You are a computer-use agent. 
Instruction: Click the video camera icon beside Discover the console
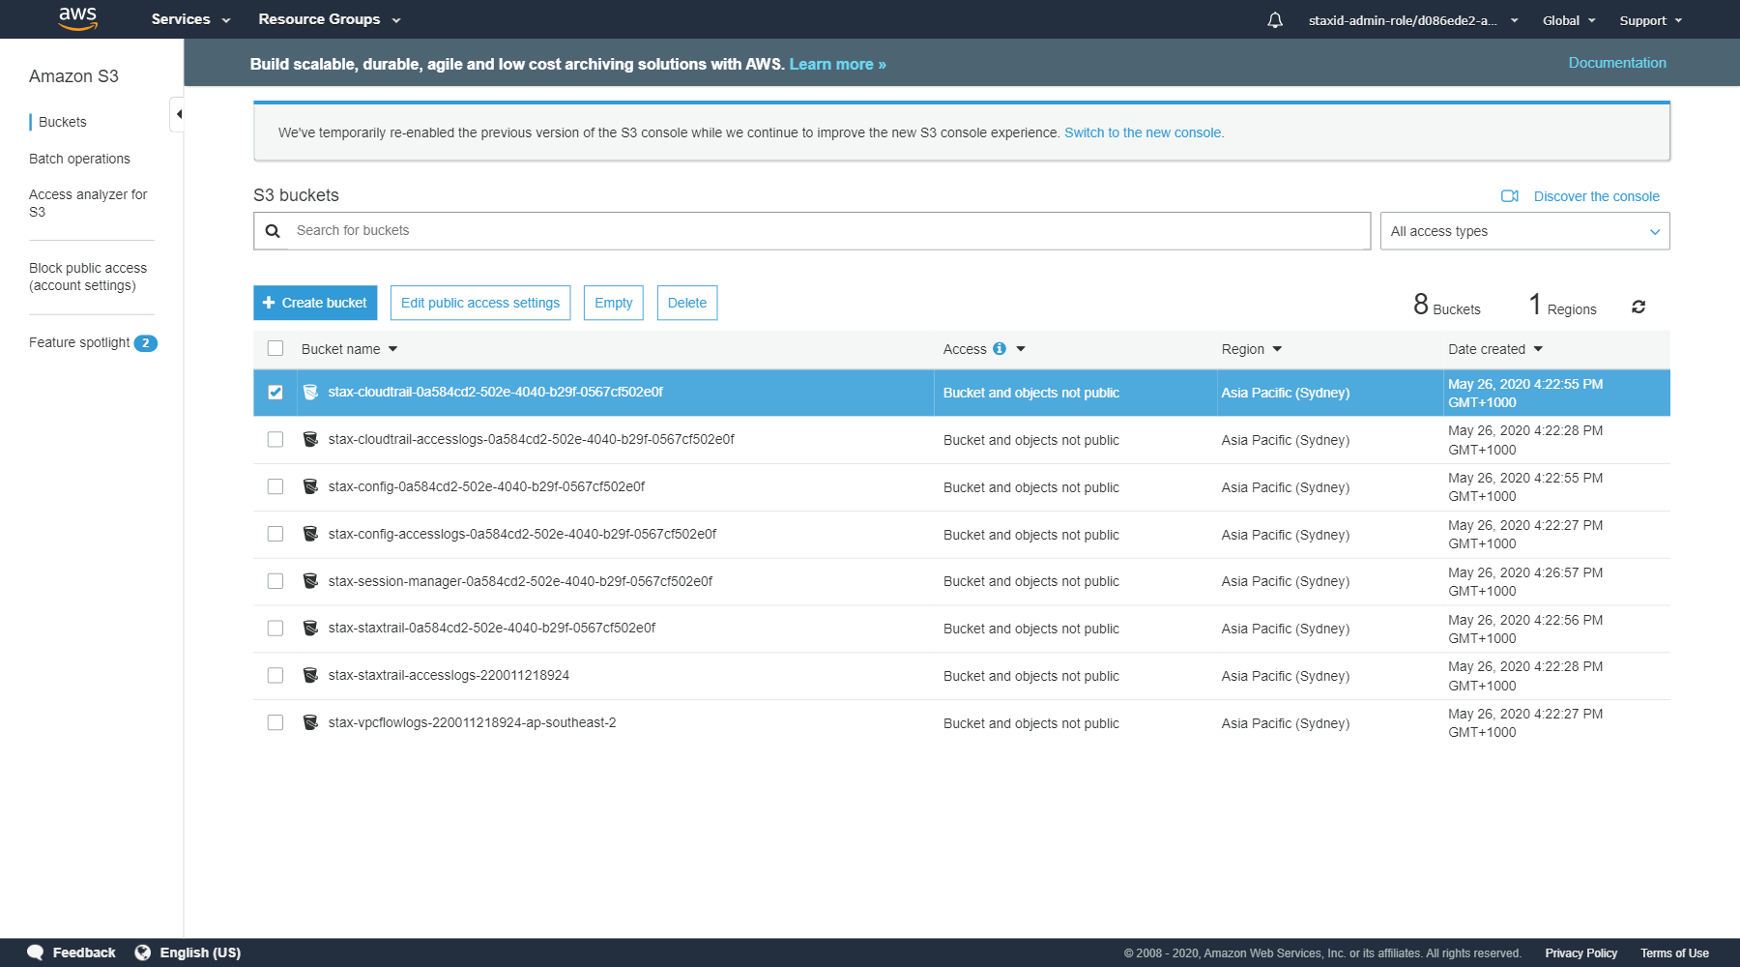click(x=1510, y=196)
